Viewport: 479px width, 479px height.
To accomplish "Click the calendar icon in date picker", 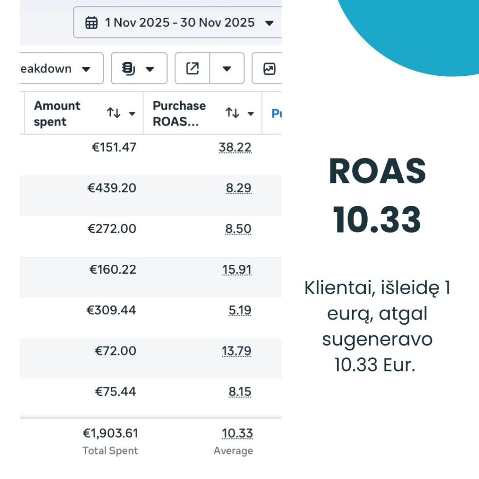I will click(x=92, y=22).
